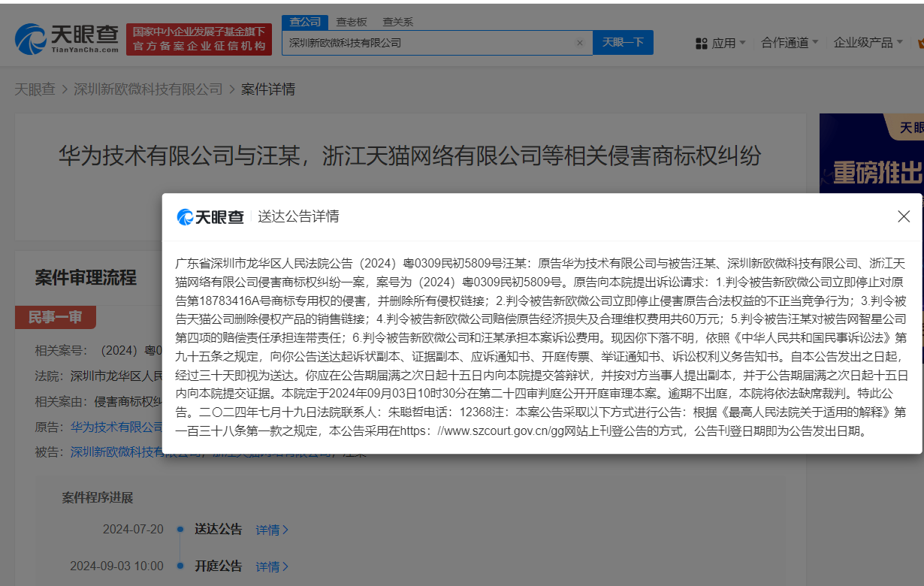Open 深圳新欧微科技有限公司 breadcrumb link
This screenshot has width=924, height=586.
pyautogui.click(x=148, y=89)
